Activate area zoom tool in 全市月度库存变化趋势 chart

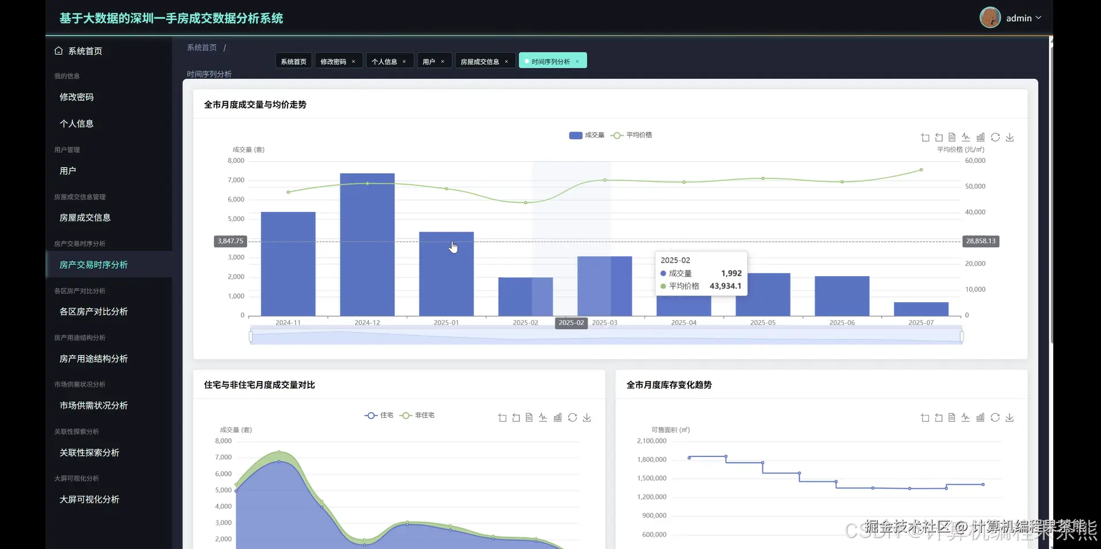pos(925,418)
